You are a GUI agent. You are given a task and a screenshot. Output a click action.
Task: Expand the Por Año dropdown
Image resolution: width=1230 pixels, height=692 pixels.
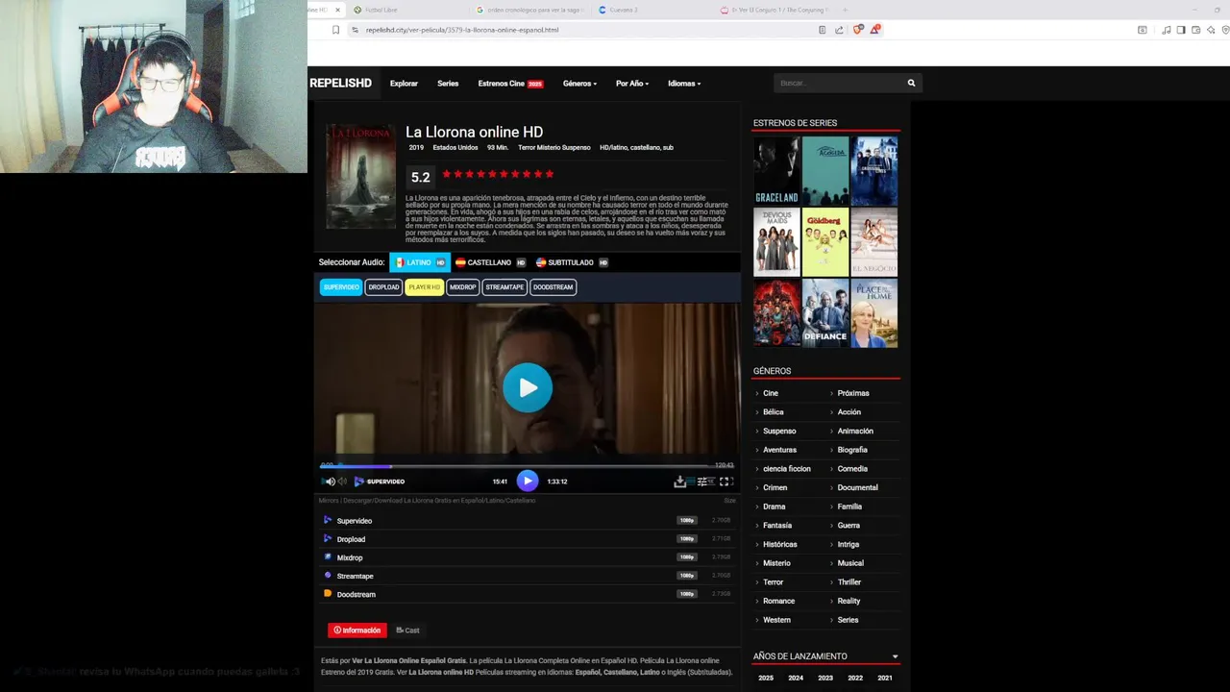[632, 84]
